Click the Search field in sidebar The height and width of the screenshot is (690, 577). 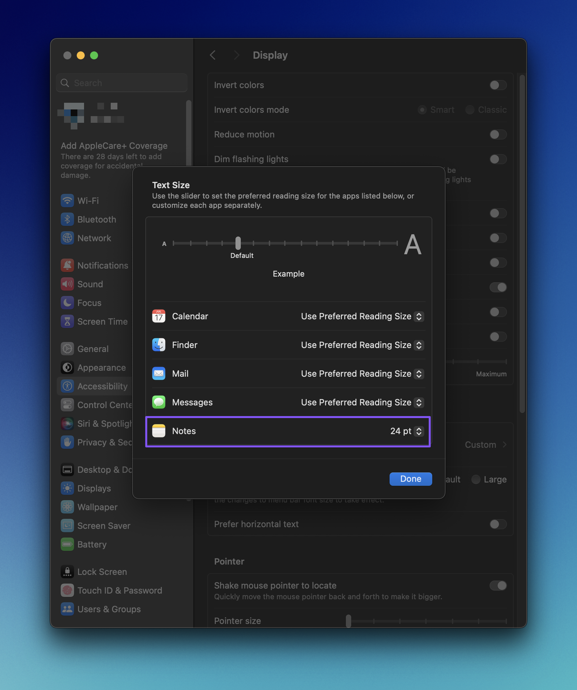122,83
